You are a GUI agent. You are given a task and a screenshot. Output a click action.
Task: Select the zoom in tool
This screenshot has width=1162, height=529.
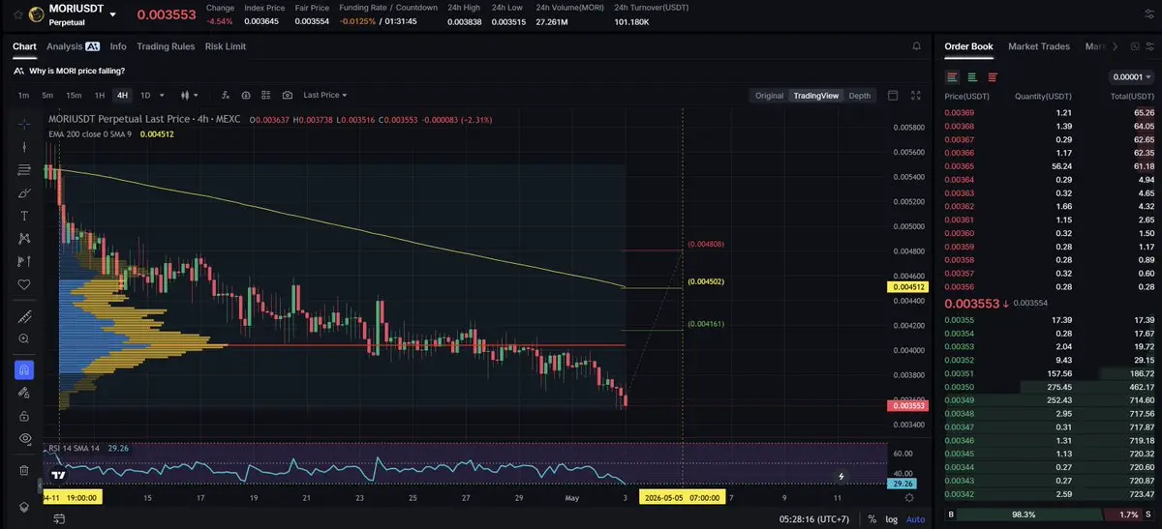[x=24, y=339]
